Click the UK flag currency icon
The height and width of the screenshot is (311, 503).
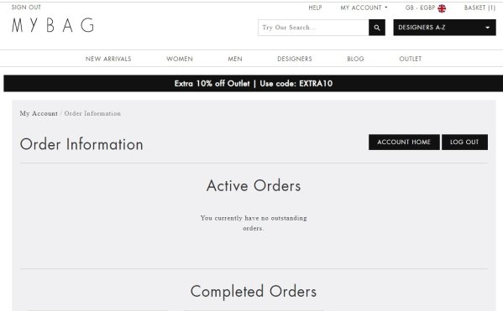coord(442,8)
